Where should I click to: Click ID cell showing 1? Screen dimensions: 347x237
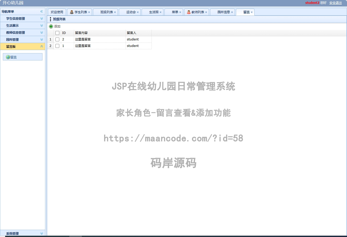[67, 46]
